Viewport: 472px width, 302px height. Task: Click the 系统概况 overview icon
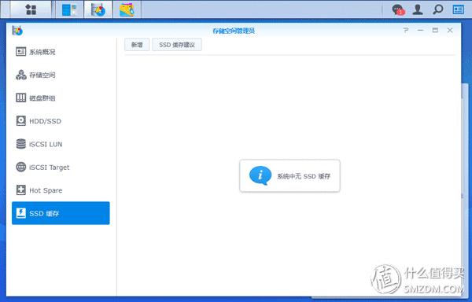click(x=20, y=52)
